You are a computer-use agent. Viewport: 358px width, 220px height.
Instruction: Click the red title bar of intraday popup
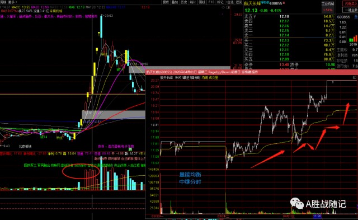(x=251, y=72)
